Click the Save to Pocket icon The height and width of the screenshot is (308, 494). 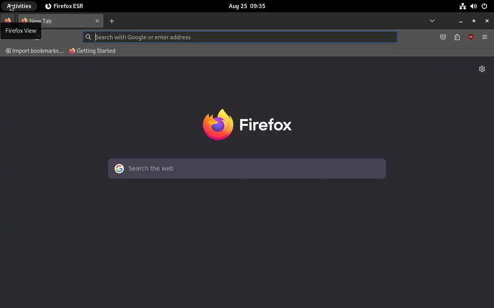pos(443,37)
